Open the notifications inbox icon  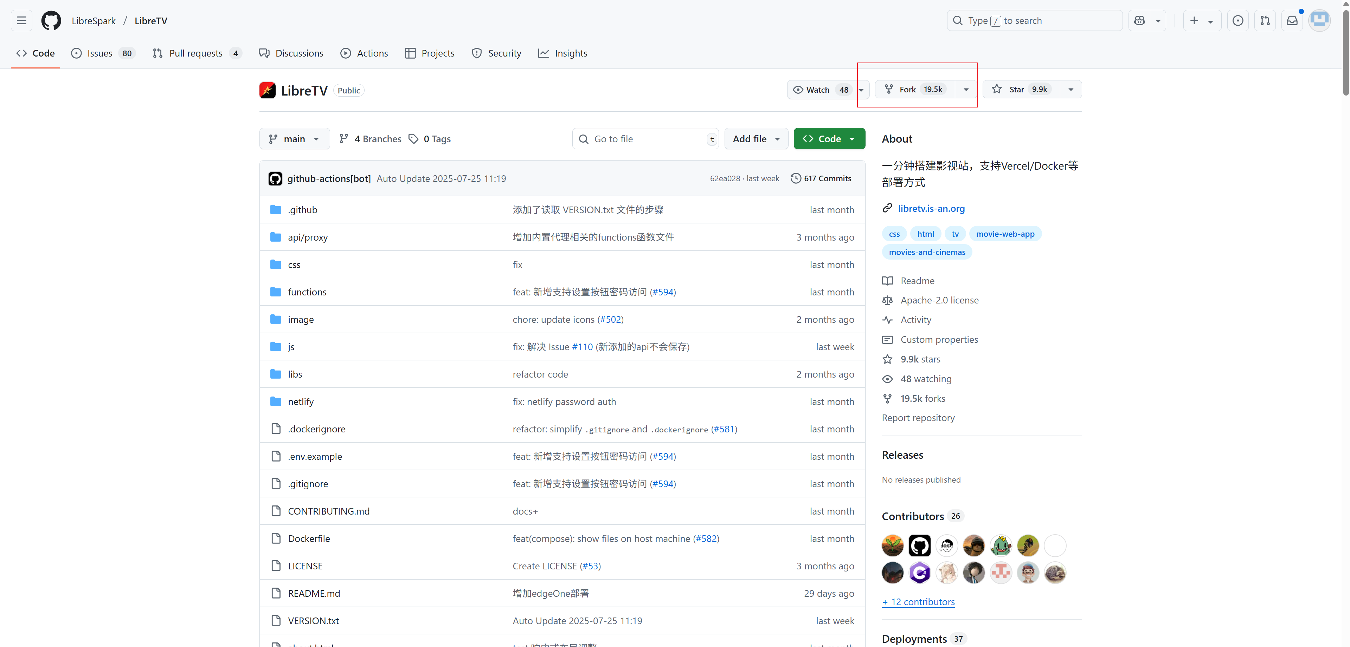point(1292,20)
